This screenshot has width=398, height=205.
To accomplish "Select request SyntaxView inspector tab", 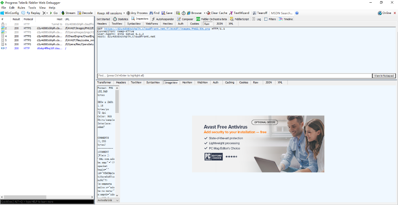I will tap(134, 24).
